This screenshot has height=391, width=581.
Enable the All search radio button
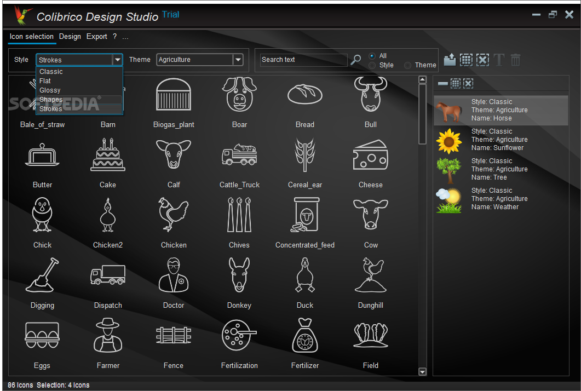point(372,56)
